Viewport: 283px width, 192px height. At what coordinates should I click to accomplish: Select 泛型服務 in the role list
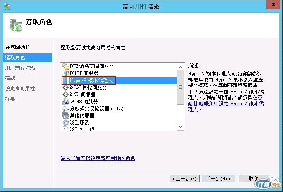pyautogui.click(x=79, y=123)
